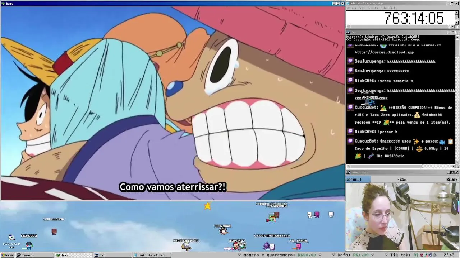Click the camera.exe title bar icon
Image resolution: width=460 pixels, height=258 pixels.
click(348, 172)
